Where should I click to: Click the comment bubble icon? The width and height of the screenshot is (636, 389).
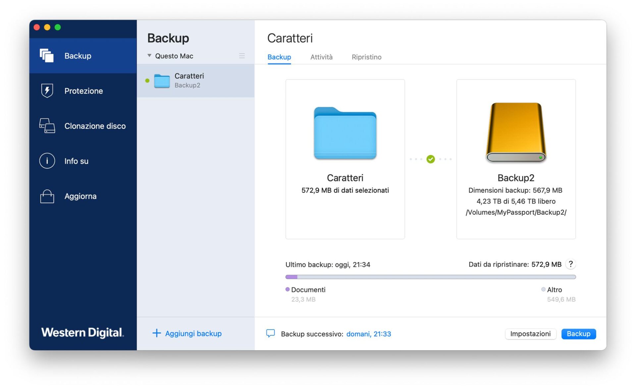(x=270, y=333)
